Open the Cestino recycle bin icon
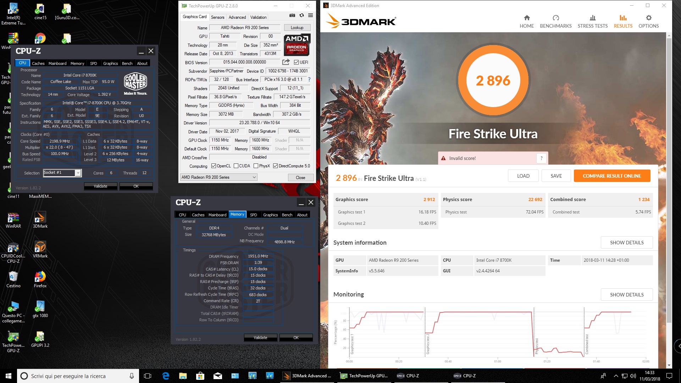This screenshot has height=383, width=681. 13,279
